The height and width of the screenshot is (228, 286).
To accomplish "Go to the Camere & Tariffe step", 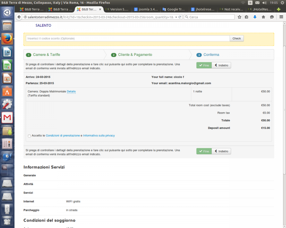I will click(x=46, y=55).
